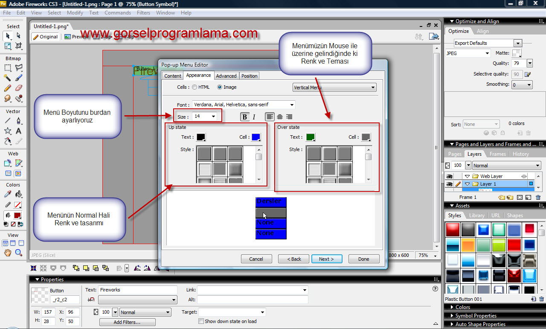
Task: Choose the Pencil tool in Bitmap section
Action: click(x=8, y=88)
